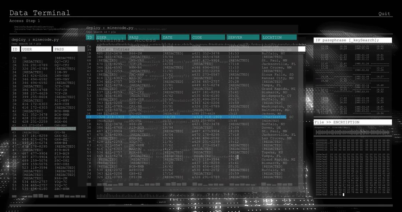
Task: Click gray square beside left panel PASS header
Action: point(82,49)
